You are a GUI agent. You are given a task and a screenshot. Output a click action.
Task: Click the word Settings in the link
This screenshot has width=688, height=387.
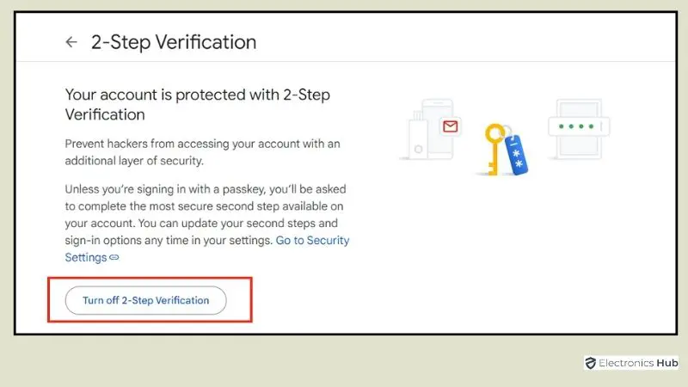86,257
